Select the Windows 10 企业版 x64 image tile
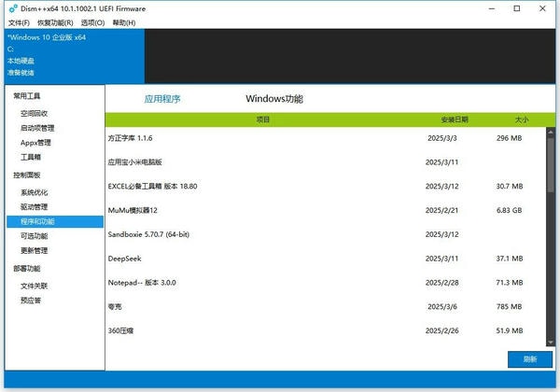 coord(75,56)
